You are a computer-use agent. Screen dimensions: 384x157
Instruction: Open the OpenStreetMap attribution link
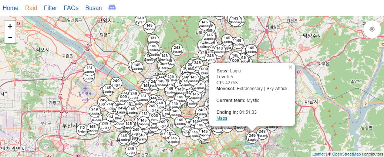pos(346,154)
